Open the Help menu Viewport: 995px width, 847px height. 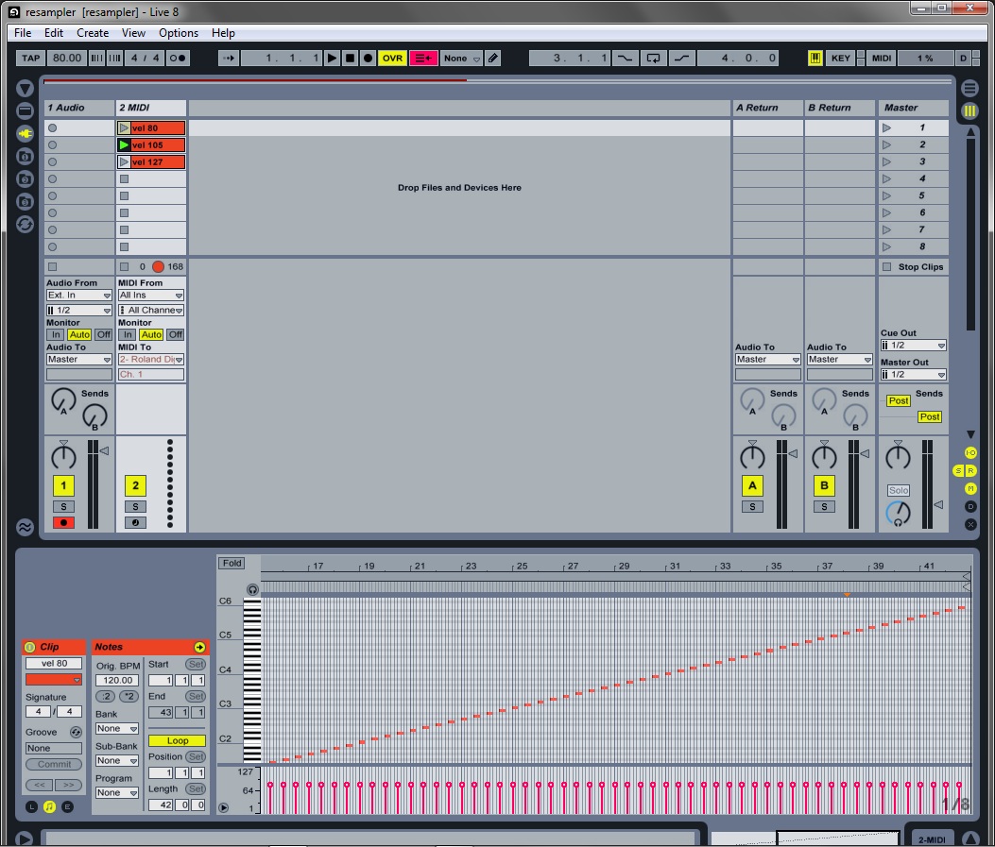click(223, 32)
